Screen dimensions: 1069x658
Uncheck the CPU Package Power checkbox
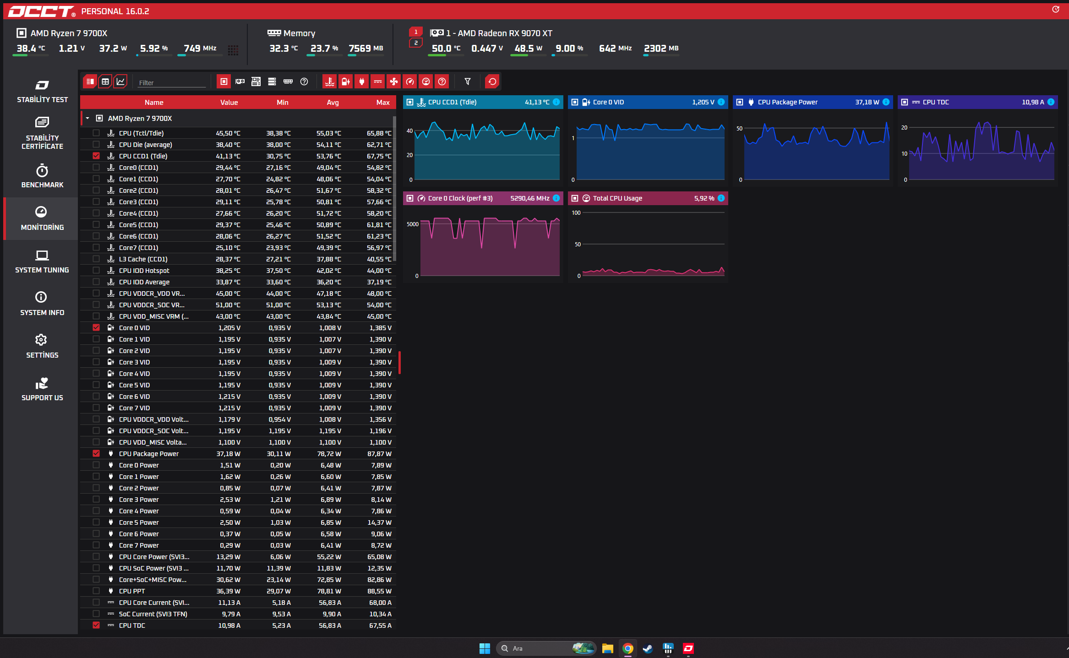click(x=96, y=454)
